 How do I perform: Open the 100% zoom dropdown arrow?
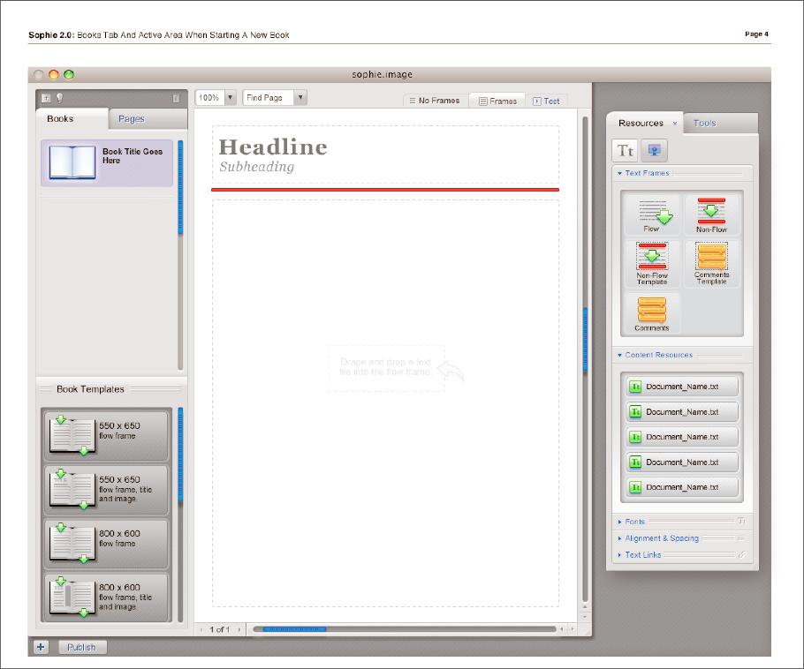click(231, 97)
